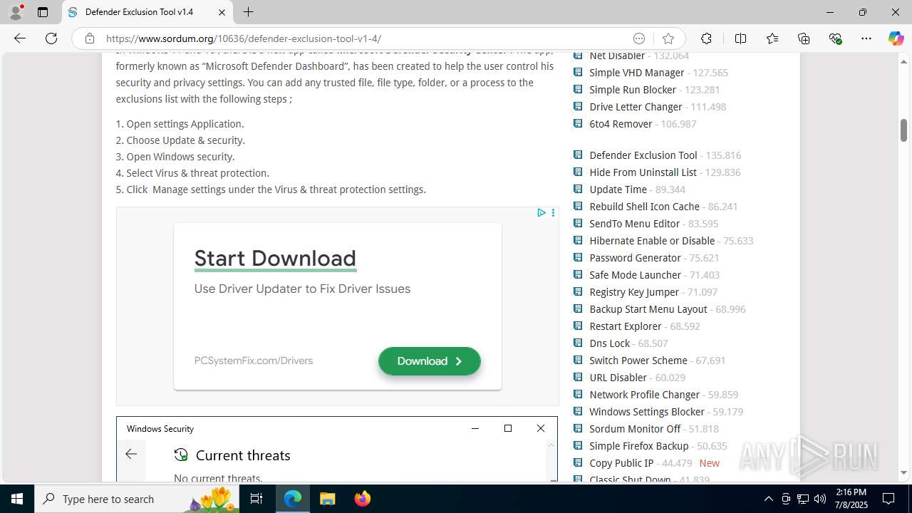The width and height of the screenshot is (912, 513).
Task: Reload the page with the refresh icon
Action: (x=51, y=38)
